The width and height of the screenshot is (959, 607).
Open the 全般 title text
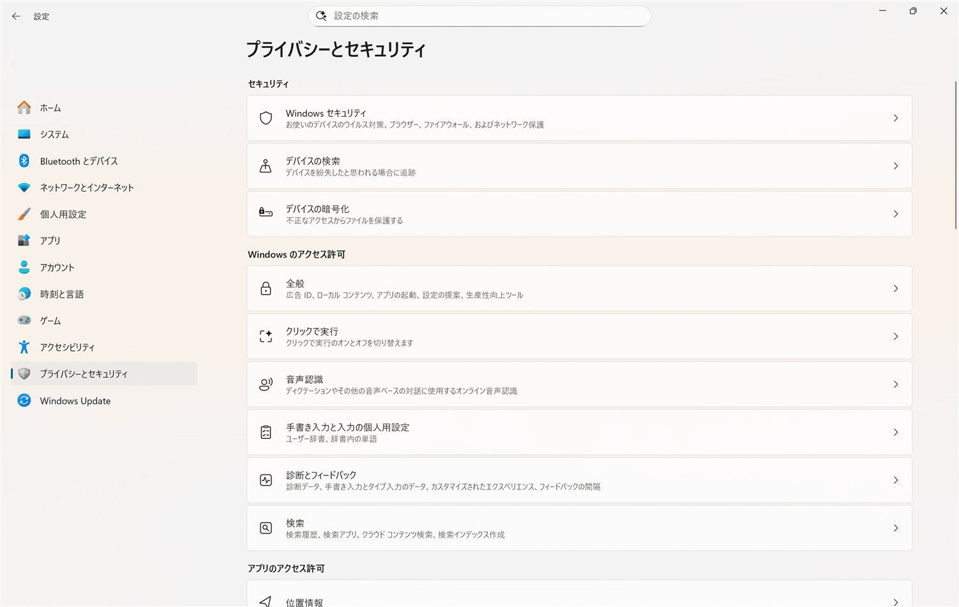(x=295, y=284)
